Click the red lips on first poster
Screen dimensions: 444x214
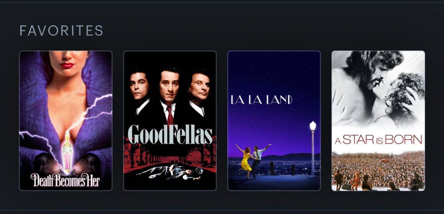point(67,65)
